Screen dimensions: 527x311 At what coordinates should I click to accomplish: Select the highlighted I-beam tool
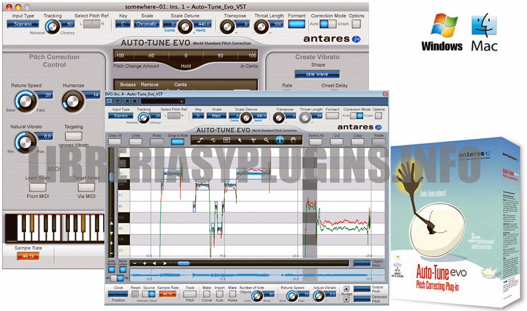[280, 140]
